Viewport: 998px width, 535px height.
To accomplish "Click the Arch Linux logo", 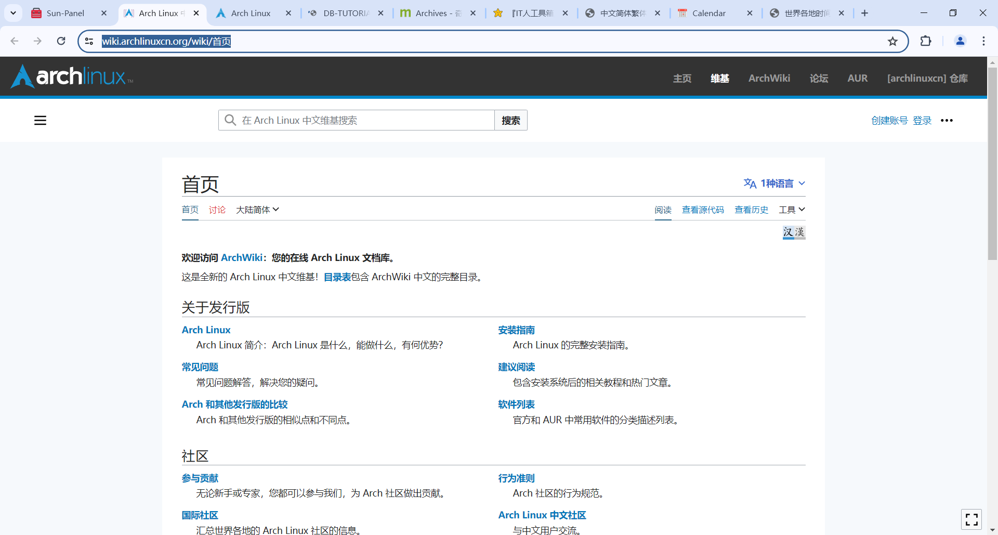I will coord(72,76).
